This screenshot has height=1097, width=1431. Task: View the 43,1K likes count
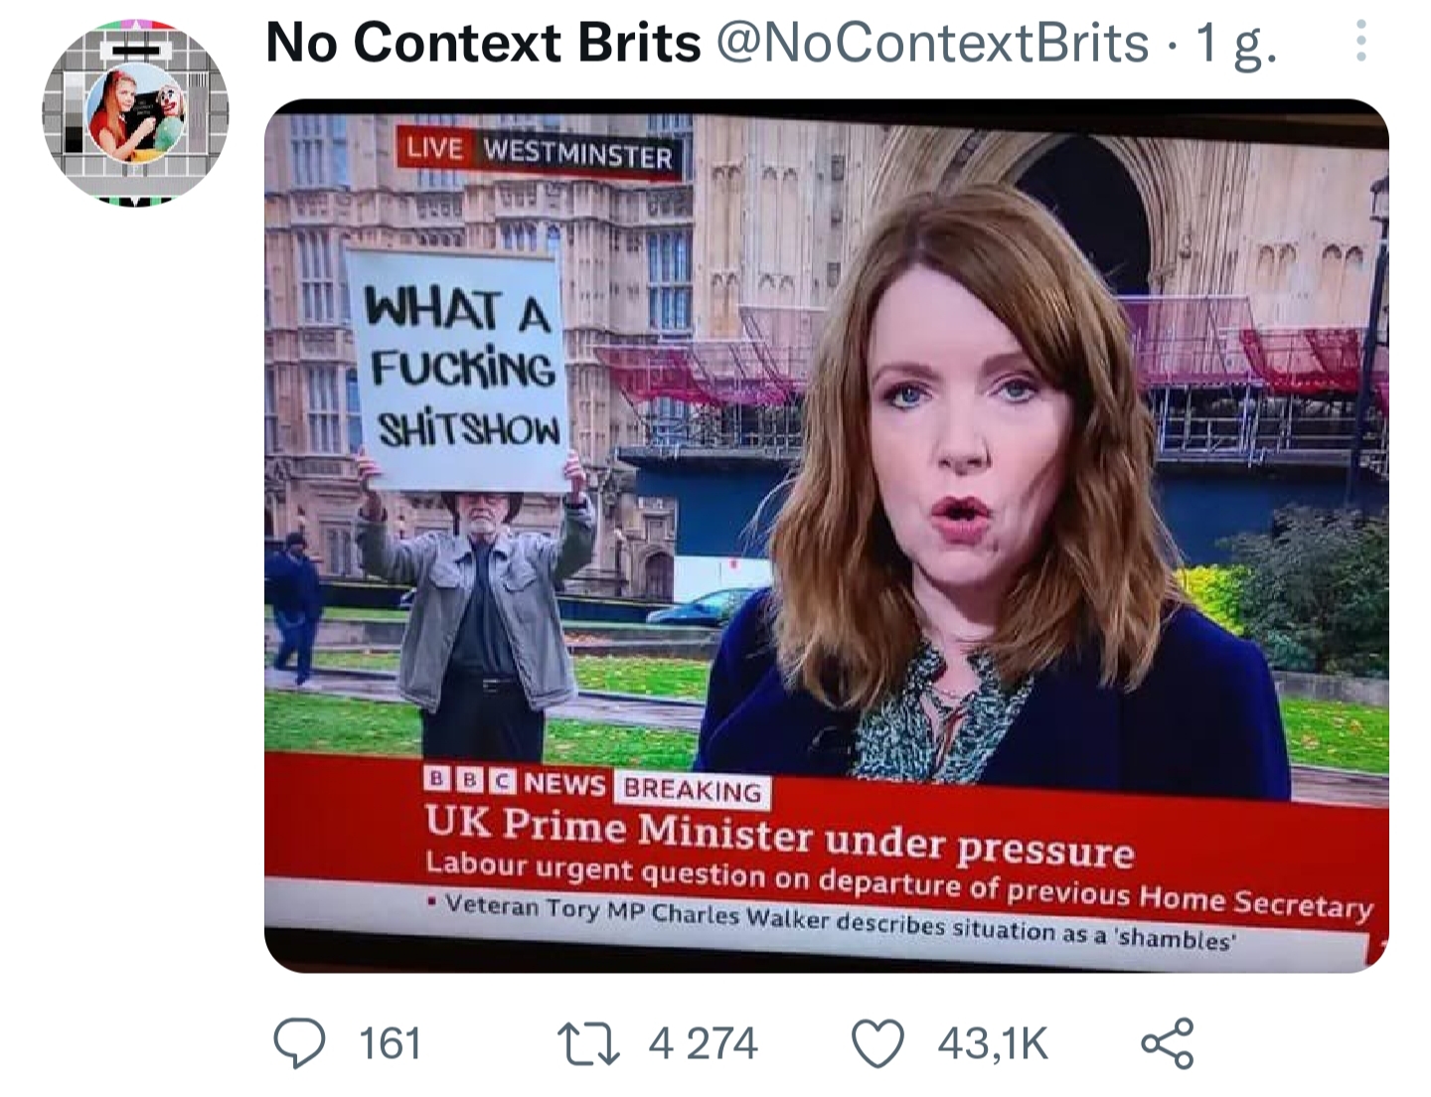pos(992,1044)
